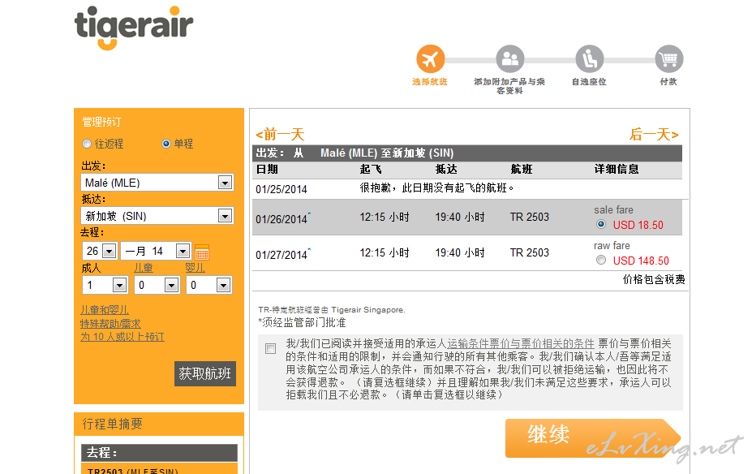Click the 获取航班 get flights button
752x474 pixels.
(x=205, y=373)
